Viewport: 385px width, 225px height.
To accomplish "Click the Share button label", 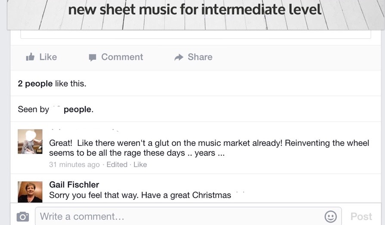I will click(x=200, y=57).
